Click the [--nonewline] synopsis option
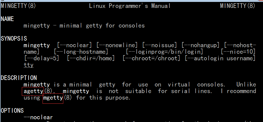Image resolution: width=263 pixels, height=122 pixels. [117, 45]
